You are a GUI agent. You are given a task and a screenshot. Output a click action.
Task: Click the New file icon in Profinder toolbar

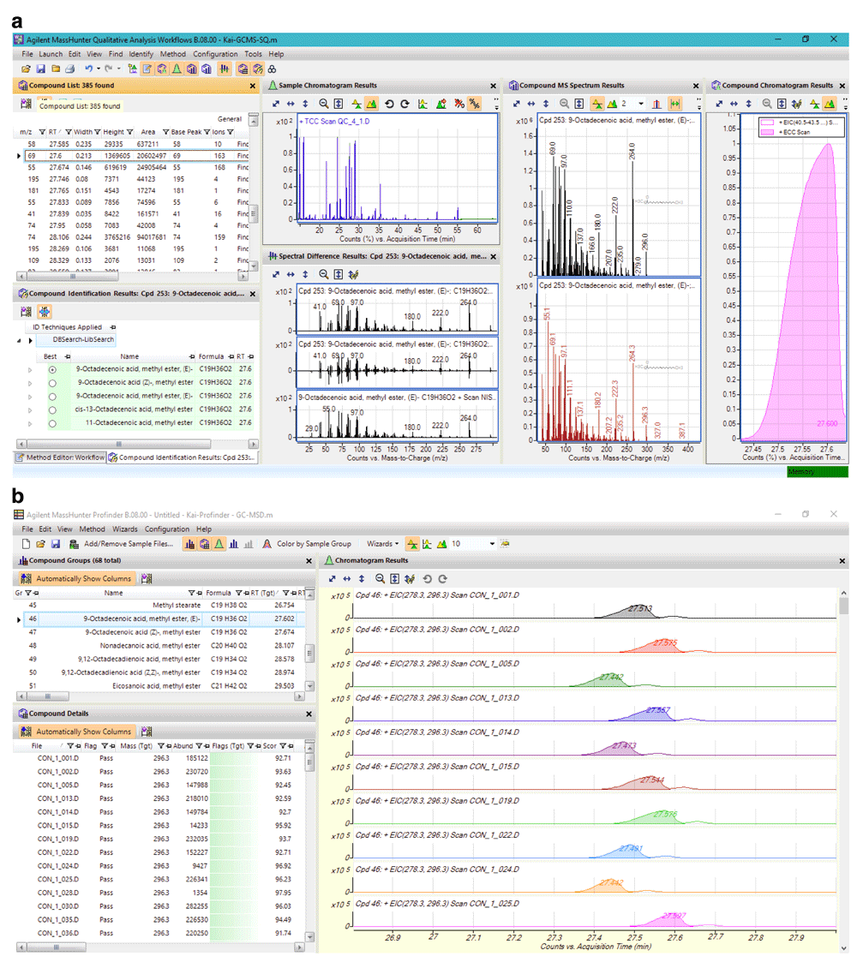pyautogui.click(x=26, y=544)
